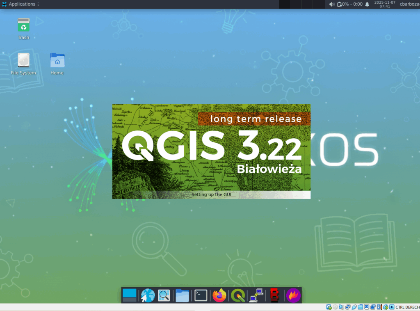Click the red B application dock icon

tap(274, 295)
